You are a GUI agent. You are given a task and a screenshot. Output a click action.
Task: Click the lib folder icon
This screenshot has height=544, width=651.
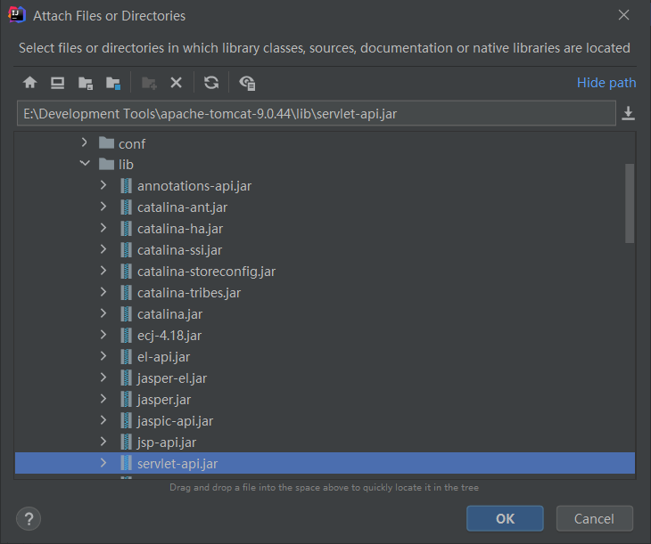pyautogui.click(x=107, y=164)
